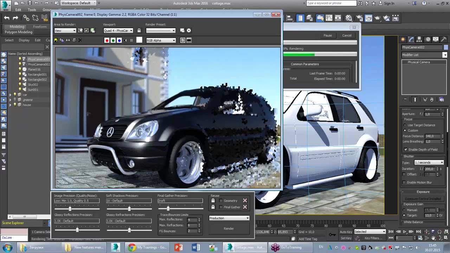Open the Display command panel tab
The width and height of the screenshot is (450, 253).
(x=436, y=39)
